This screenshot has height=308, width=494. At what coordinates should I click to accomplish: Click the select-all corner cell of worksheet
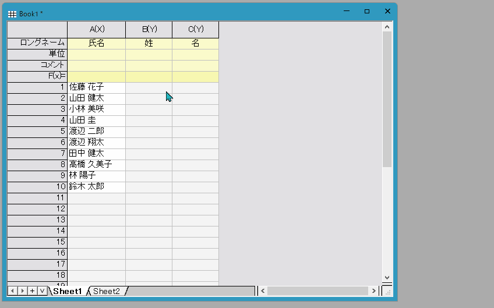[37, 29]
